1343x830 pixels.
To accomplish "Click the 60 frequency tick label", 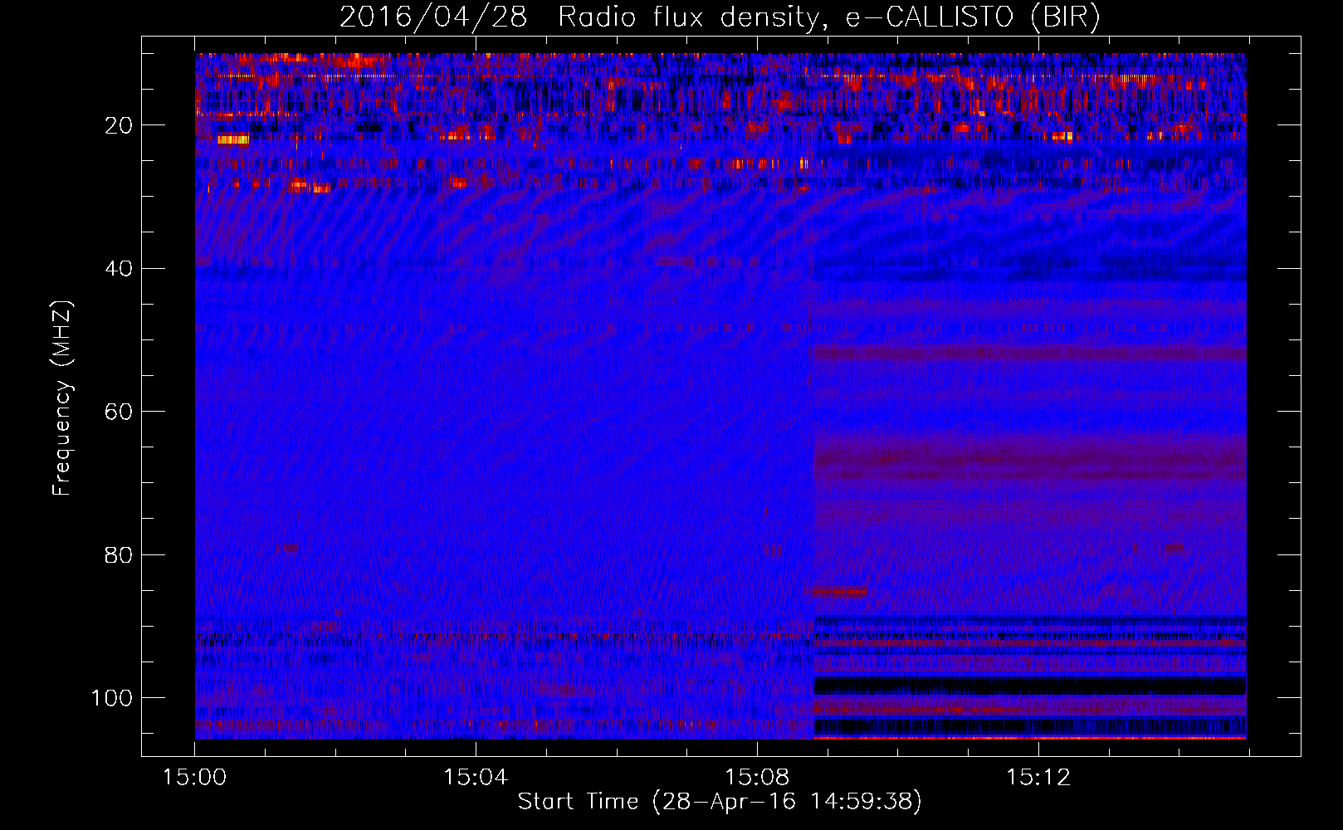I will (x=120, y=412).
